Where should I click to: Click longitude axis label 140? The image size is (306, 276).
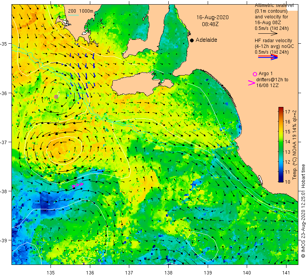point(247,273)
